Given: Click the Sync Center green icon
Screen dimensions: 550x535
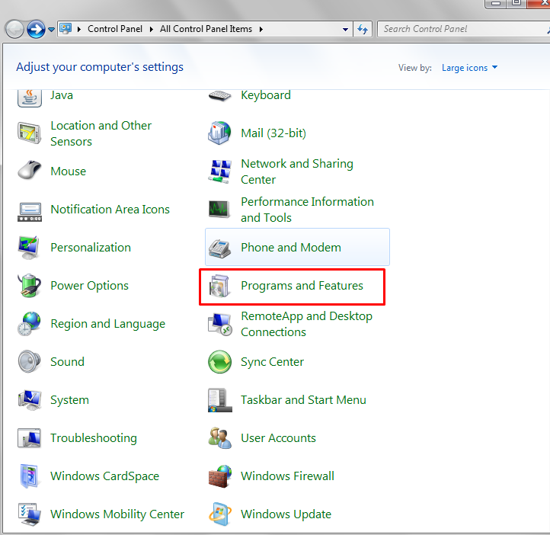Looking at the screenshot, I should [219, 362].
